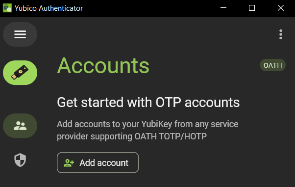
Task: Click the Add account button
Action: click(98, 162)
